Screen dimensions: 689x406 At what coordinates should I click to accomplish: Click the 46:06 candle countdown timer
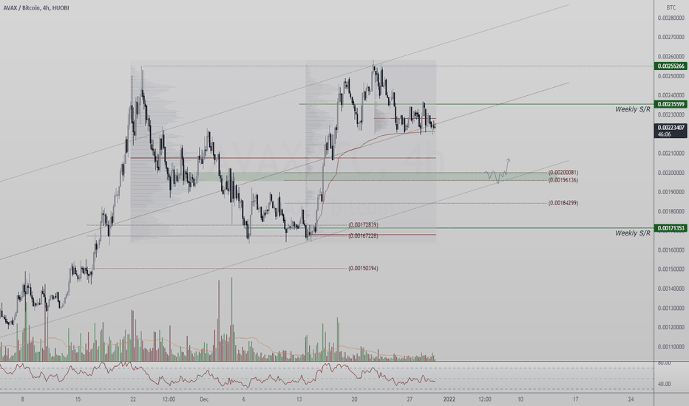click(x=665, y=134)
